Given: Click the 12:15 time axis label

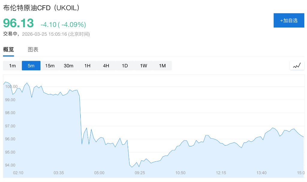Looking at the screenshot, I should (221, 173).
